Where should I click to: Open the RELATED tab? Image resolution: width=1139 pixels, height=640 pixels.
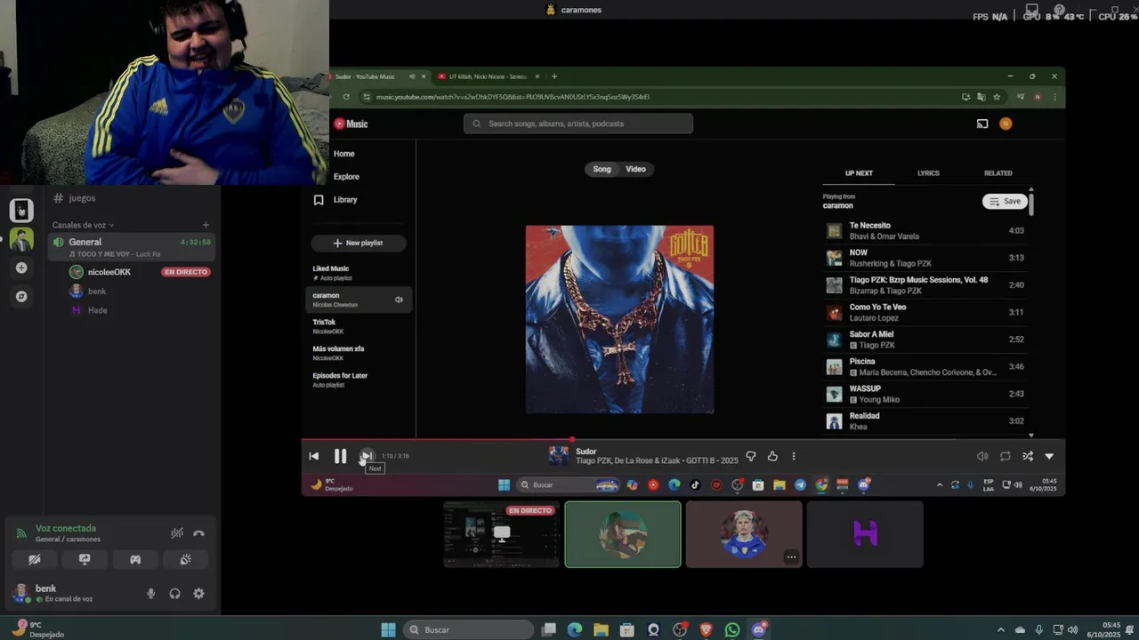tap(998, 173)
